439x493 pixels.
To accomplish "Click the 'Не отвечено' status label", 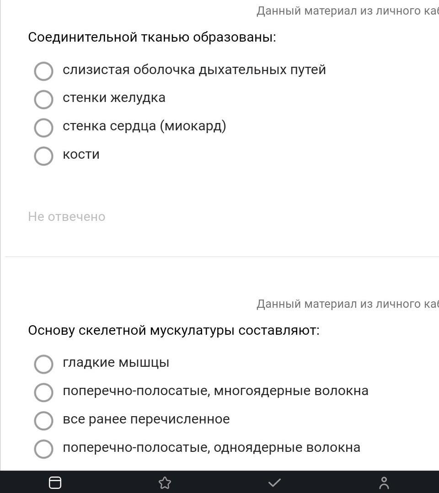I will click(67, 217).
